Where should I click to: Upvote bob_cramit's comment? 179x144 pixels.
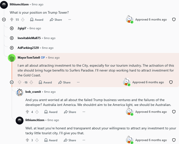coord(27,112)
